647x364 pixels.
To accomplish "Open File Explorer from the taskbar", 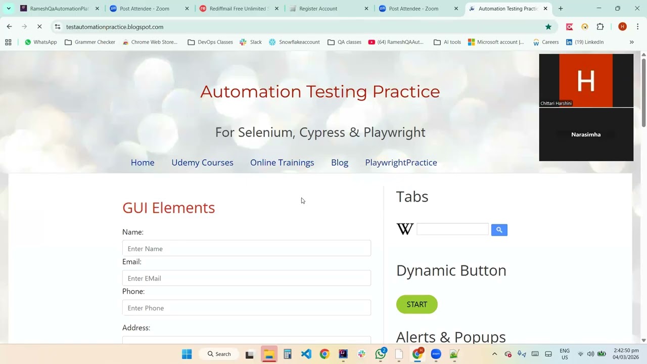I will (269, 354).
